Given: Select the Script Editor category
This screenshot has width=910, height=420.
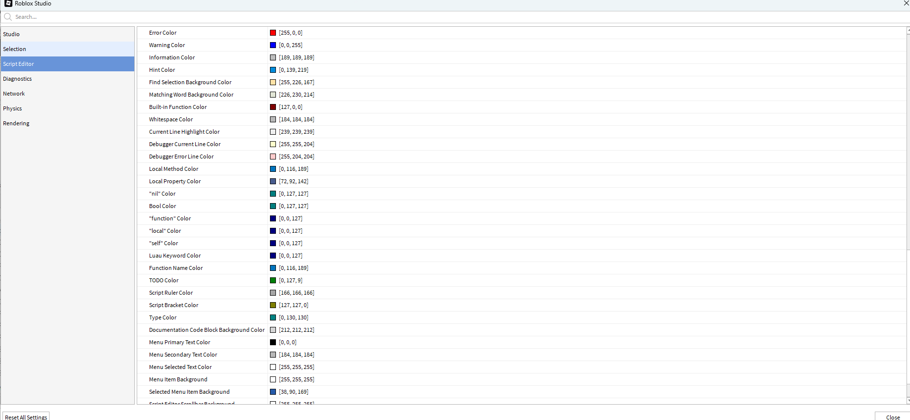Looking at the screenshot, I should click(67, 64).
